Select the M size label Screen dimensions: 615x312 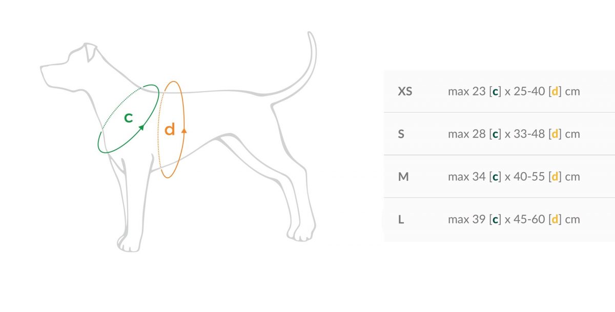pos(403,177)
